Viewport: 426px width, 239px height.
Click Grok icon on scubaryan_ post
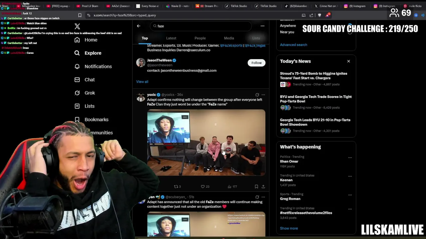tap(257, 197)
